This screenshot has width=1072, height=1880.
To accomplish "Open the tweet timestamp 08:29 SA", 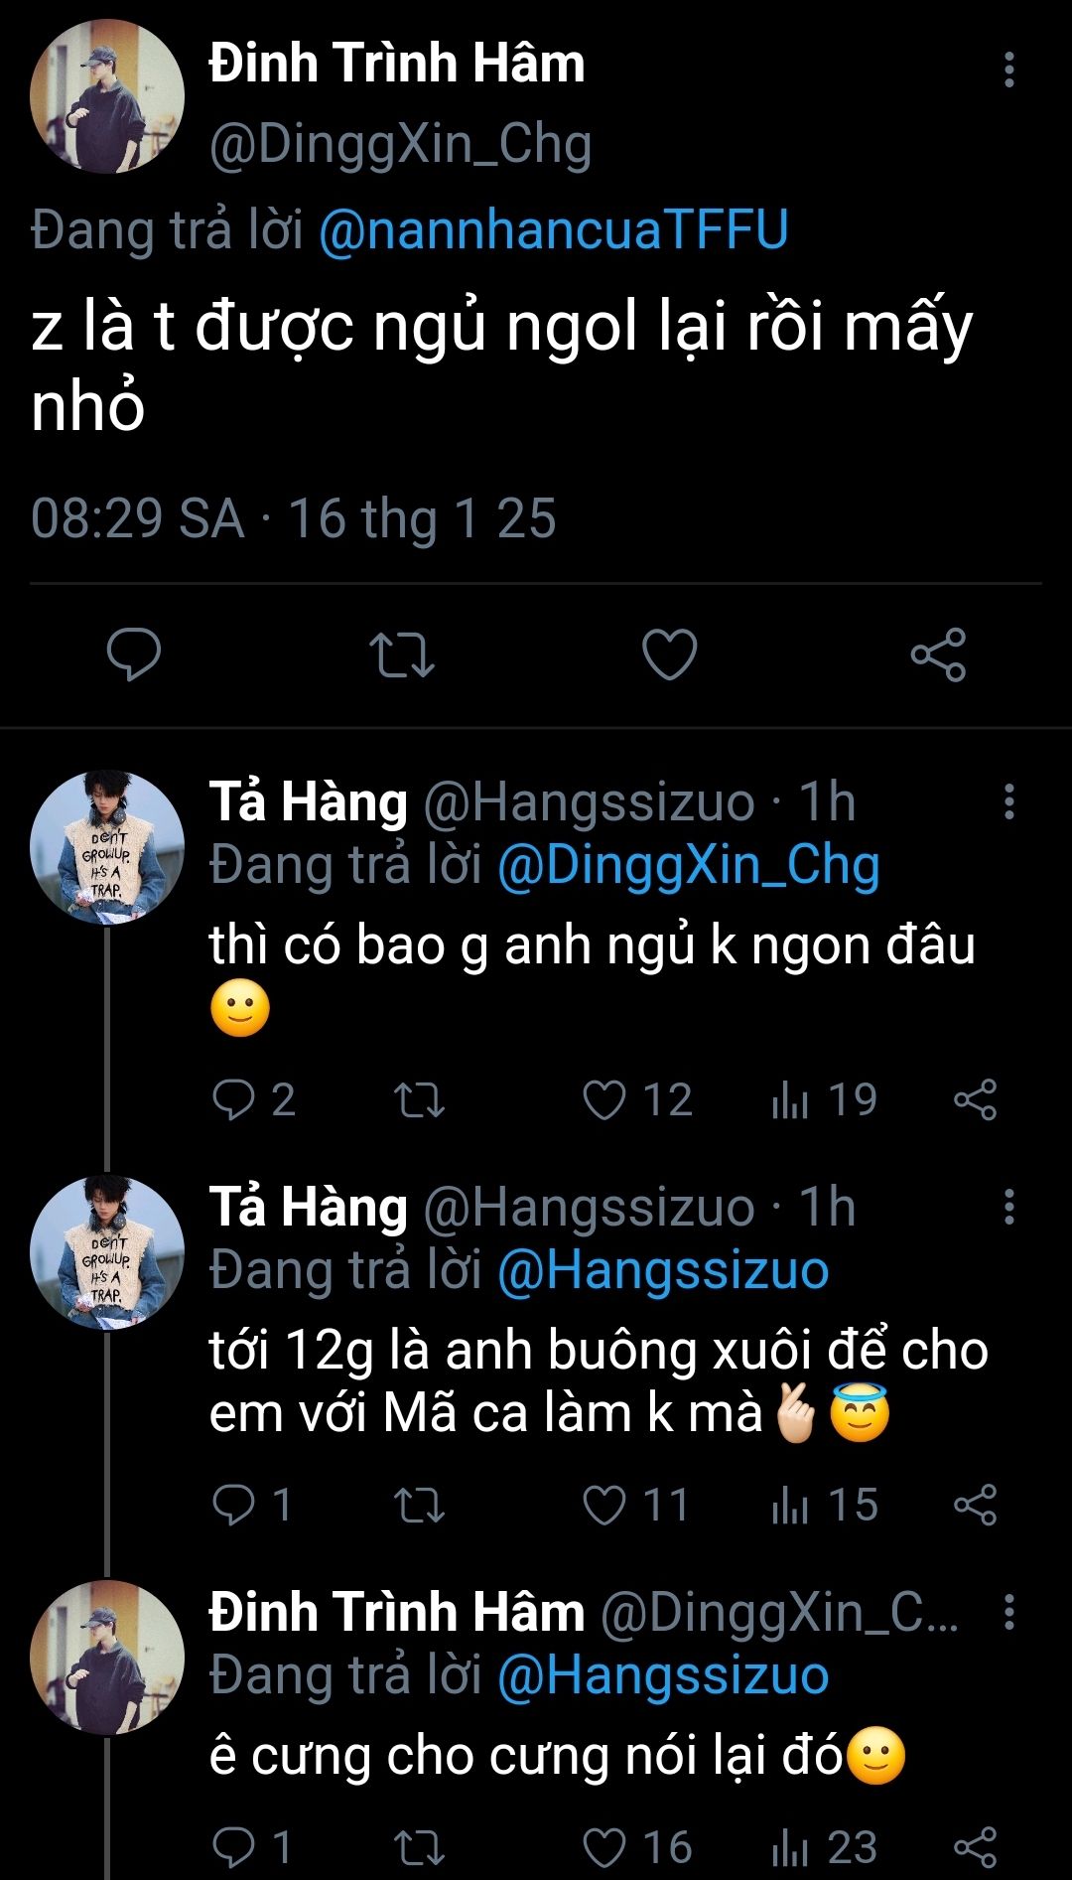I will [x=138, y=518].
